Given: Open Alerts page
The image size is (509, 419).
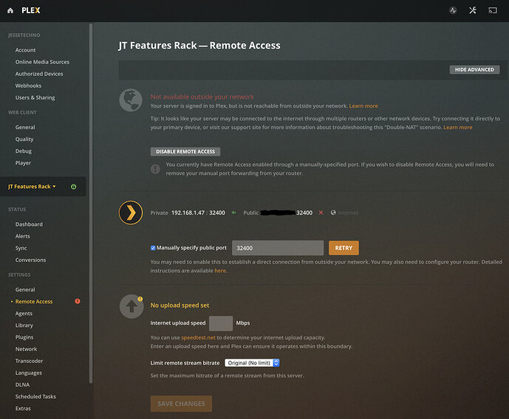Looking at the screenshot, I should pos(22,236).
